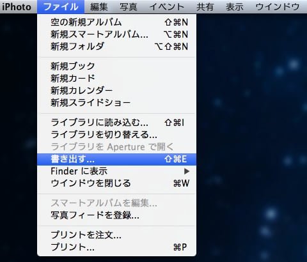Select 写真フィードを登録...
307x262 pixels.
pos(116,215)
